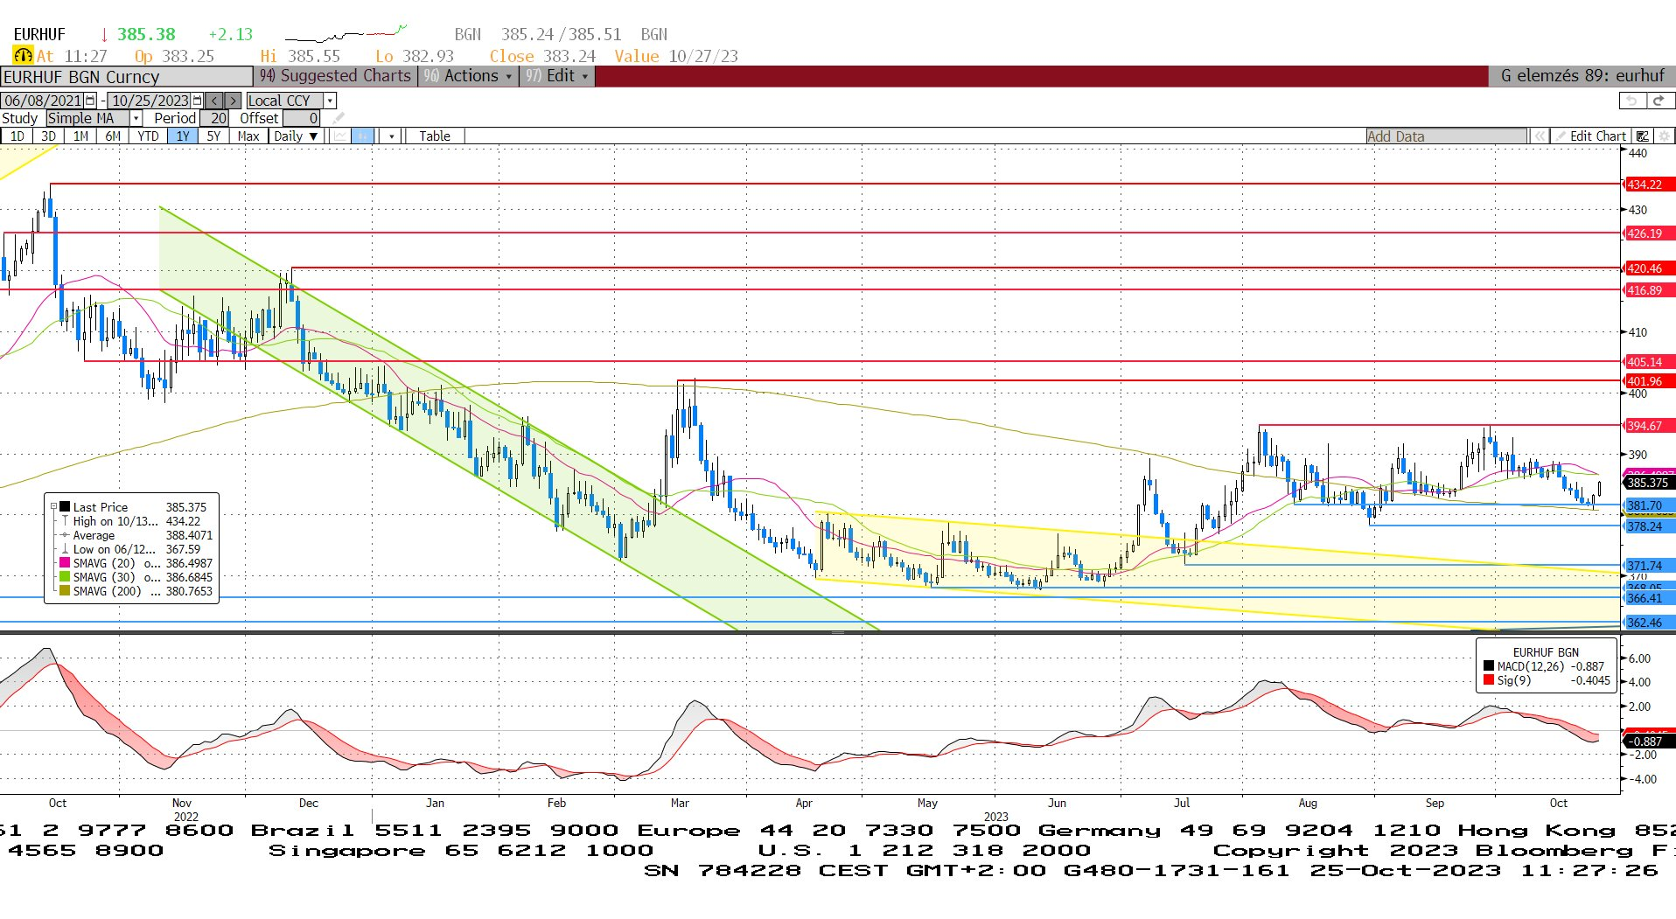Expand the 96) Actions menu
Viewport: 1676px width, 919px height.
tap(468, 76)
